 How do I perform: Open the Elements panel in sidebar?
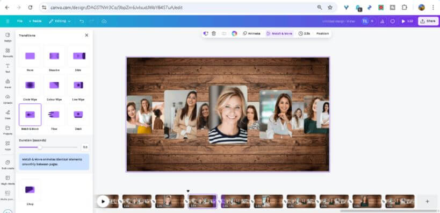8,52
